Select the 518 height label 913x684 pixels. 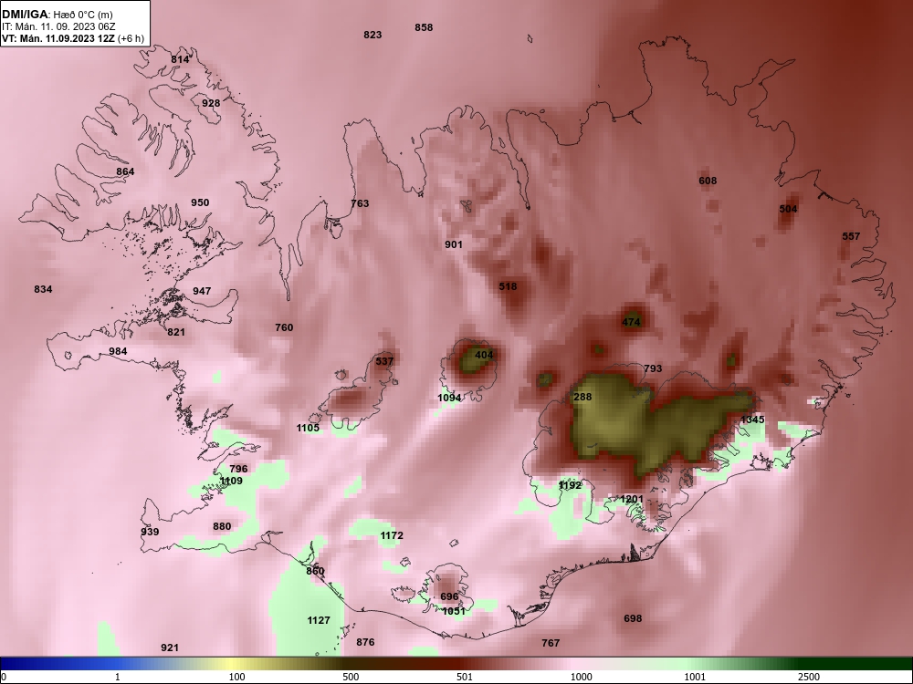click(508, 286)
